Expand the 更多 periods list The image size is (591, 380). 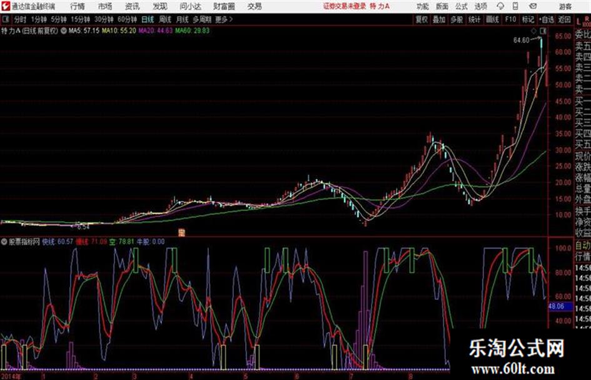[x=224, y=19]
